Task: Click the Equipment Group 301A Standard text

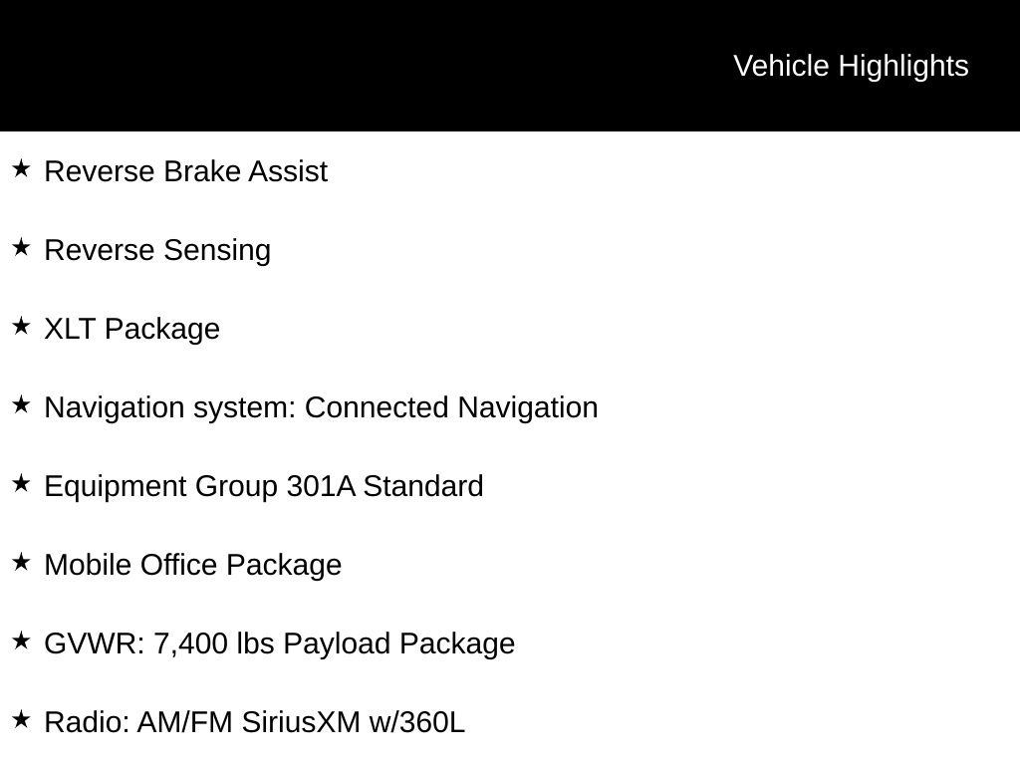Action: [x=264, y=486]
